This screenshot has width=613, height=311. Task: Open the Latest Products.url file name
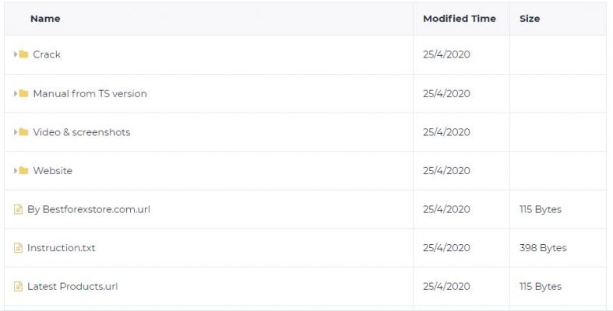click(72, 286)
